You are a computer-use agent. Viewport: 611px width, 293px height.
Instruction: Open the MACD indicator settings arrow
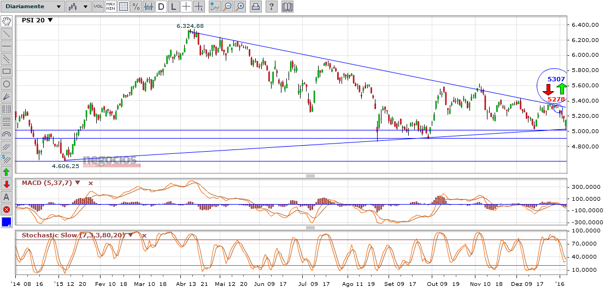78,183
